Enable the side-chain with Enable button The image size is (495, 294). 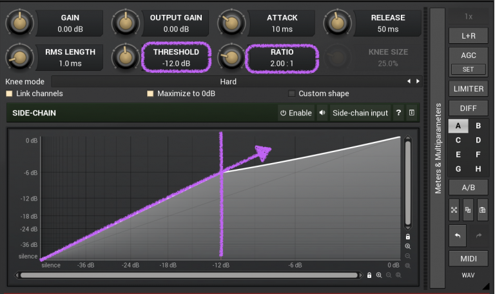click(296, 113)
